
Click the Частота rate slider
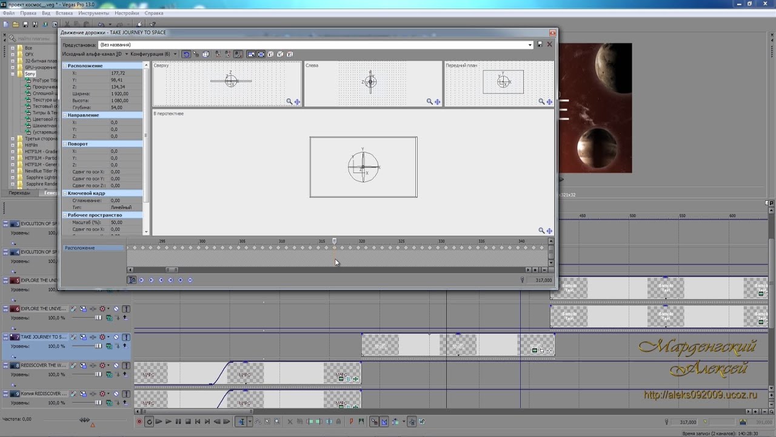[x=85, y=420]
